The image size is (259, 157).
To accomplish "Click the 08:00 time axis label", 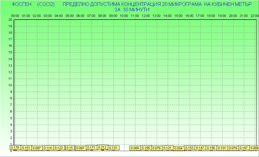I will click(102, 15).
